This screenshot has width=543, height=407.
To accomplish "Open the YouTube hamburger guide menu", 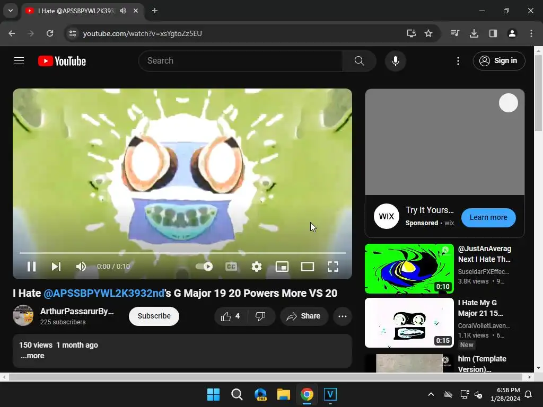I will click(19, 61).
